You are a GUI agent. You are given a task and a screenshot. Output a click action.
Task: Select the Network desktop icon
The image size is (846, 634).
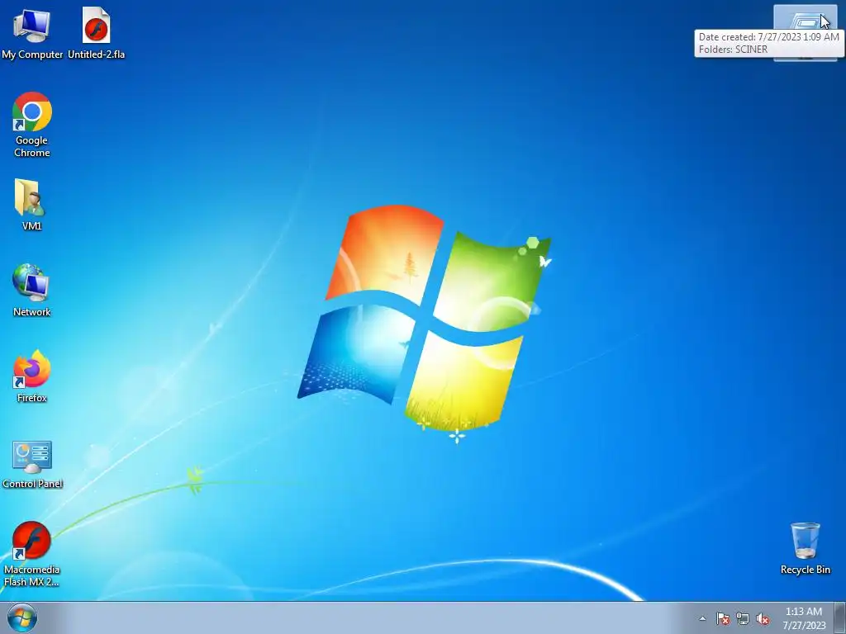32,290
